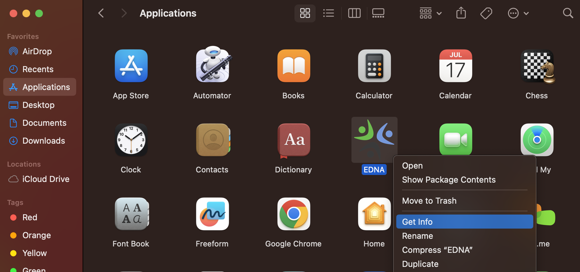Click the Freeform app icon

click(213, 214)
